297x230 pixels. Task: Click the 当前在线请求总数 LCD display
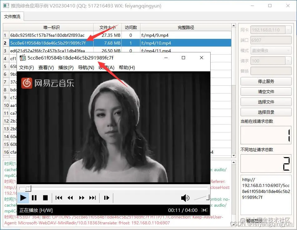click(x=266, y=135)
